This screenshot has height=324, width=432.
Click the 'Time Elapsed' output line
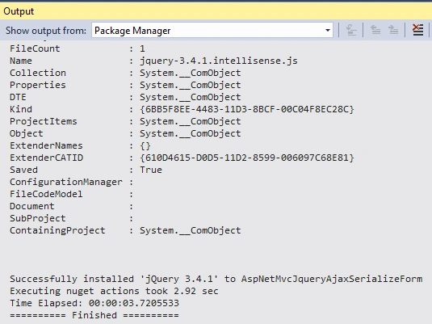click(94, 303)
